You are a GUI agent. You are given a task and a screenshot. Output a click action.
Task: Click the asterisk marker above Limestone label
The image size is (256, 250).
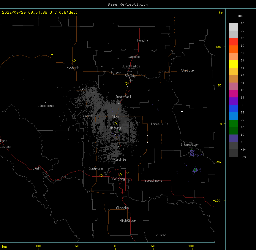(45, 103)
